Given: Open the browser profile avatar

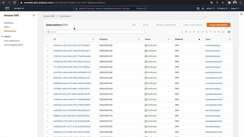Looking at the screenshot, I should pos(235,3).
